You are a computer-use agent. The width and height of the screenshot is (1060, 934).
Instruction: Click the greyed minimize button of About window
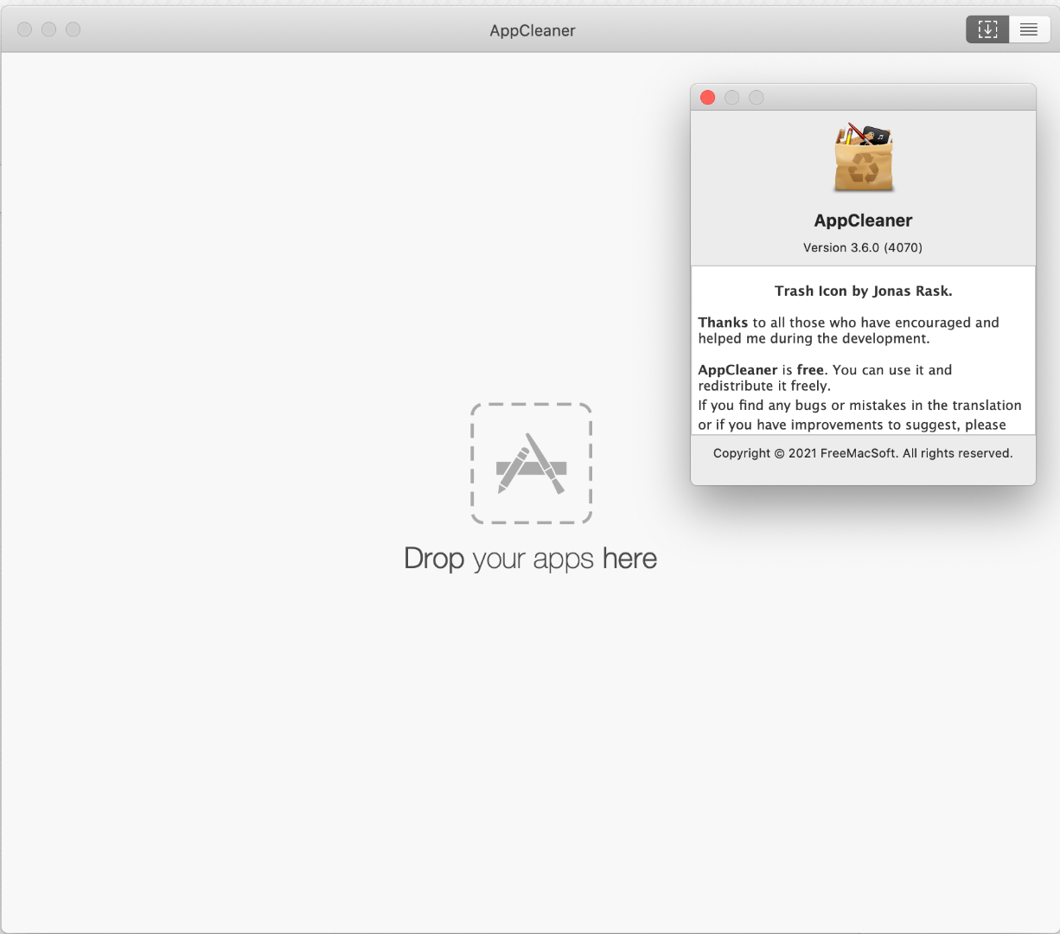(731, 98)
